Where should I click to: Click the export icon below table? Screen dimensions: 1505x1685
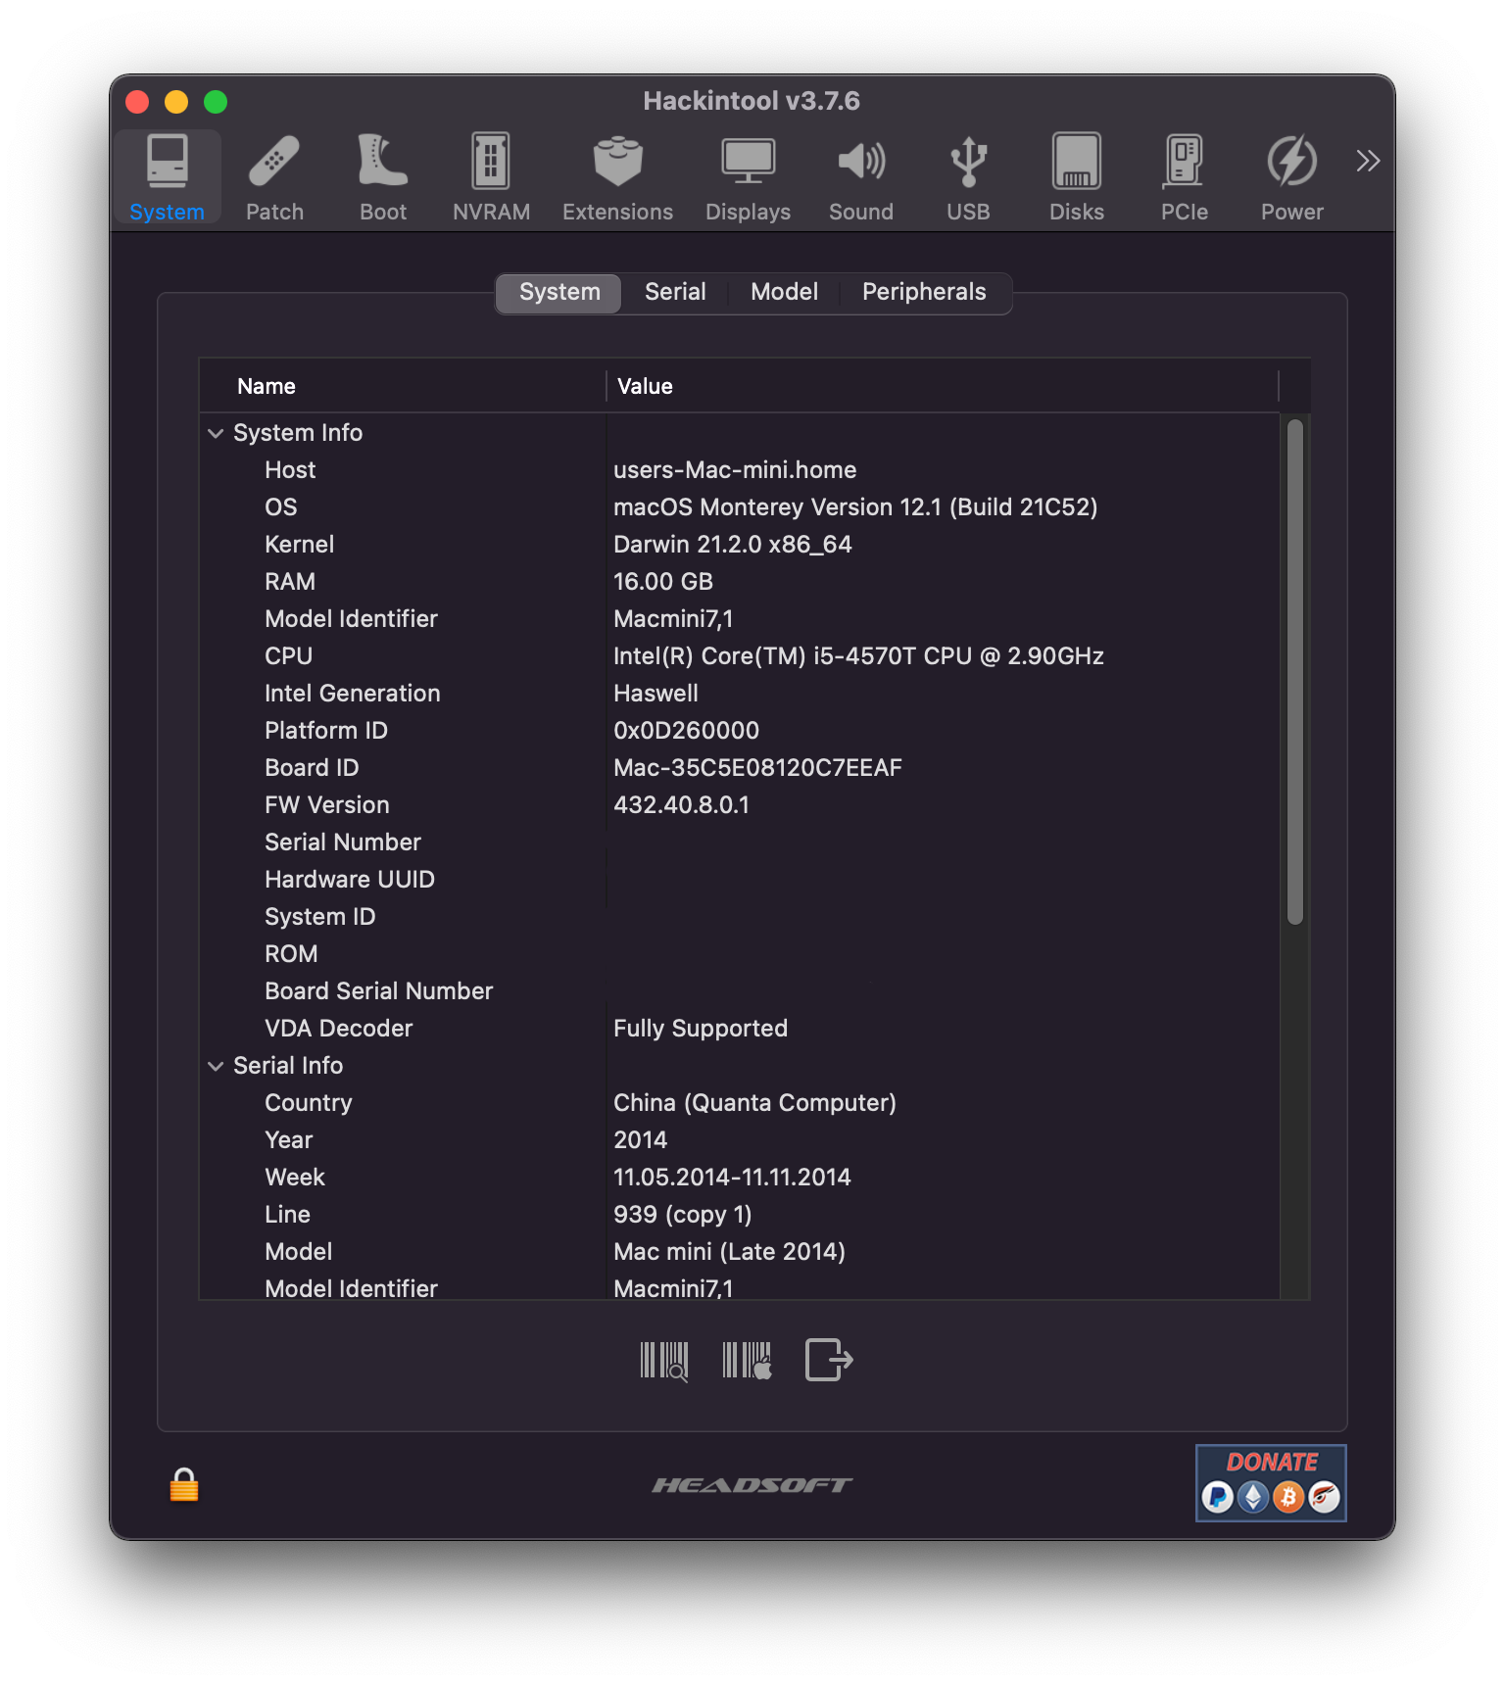(829, 1361)
